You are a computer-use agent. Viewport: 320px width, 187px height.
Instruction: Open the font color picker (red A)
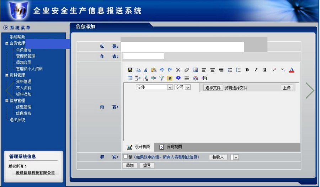292,70
